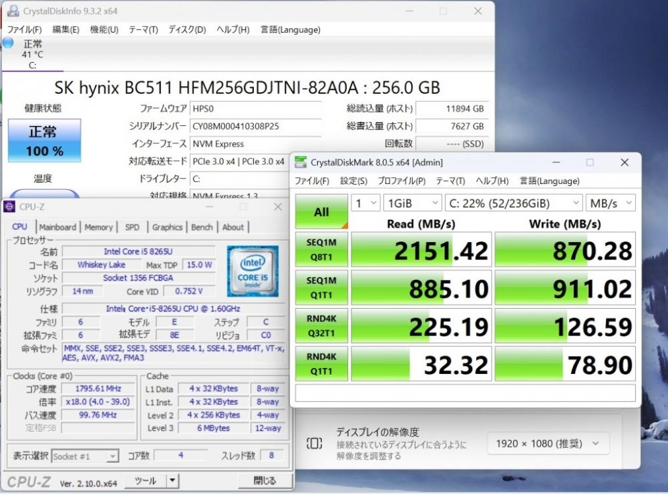Minimize the CrystalDiskMark window
The image size is (668, 494).
tap(556, 162)
